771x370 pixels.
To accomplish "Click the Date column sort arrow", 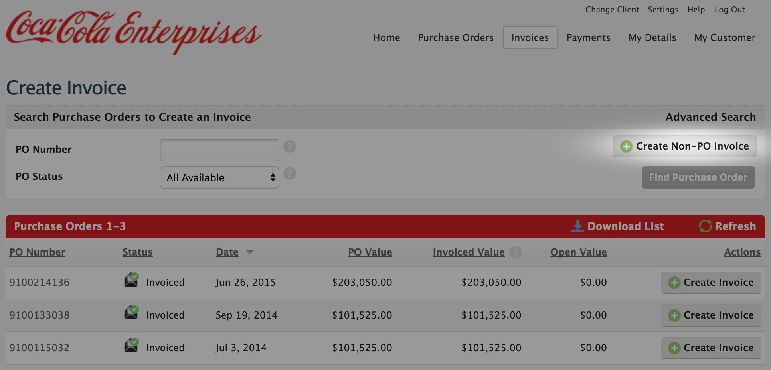I will [x=250, y=252].
